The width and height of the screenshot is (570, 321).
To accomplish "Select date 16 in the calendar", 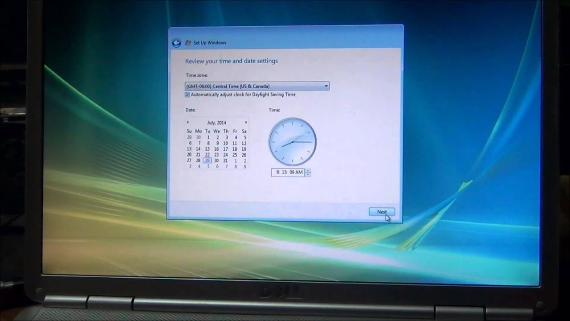I will [x=216, y=149].
